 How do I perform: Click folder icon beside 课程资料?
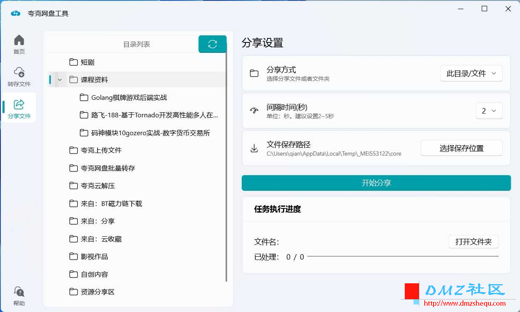[x=74, y=79]
